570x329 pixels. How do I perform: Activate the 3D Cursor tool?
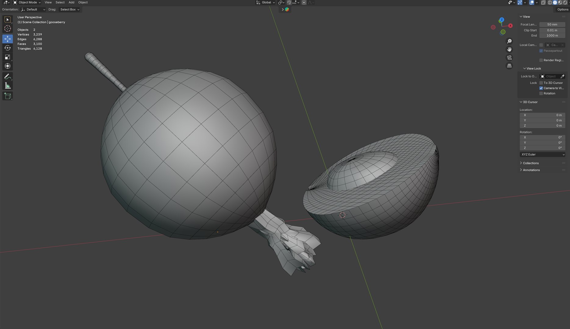[x=8, y=29]
